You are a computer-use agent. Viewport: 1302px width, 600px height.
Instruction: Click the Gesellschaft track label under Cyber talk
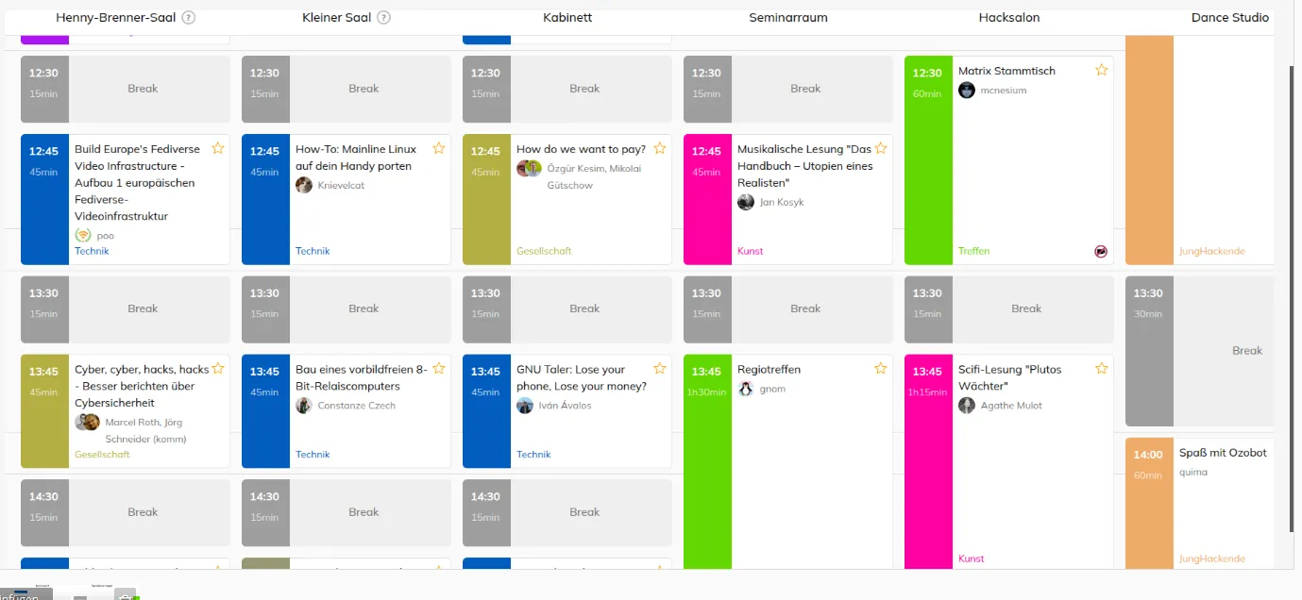(x=103, y=455)
